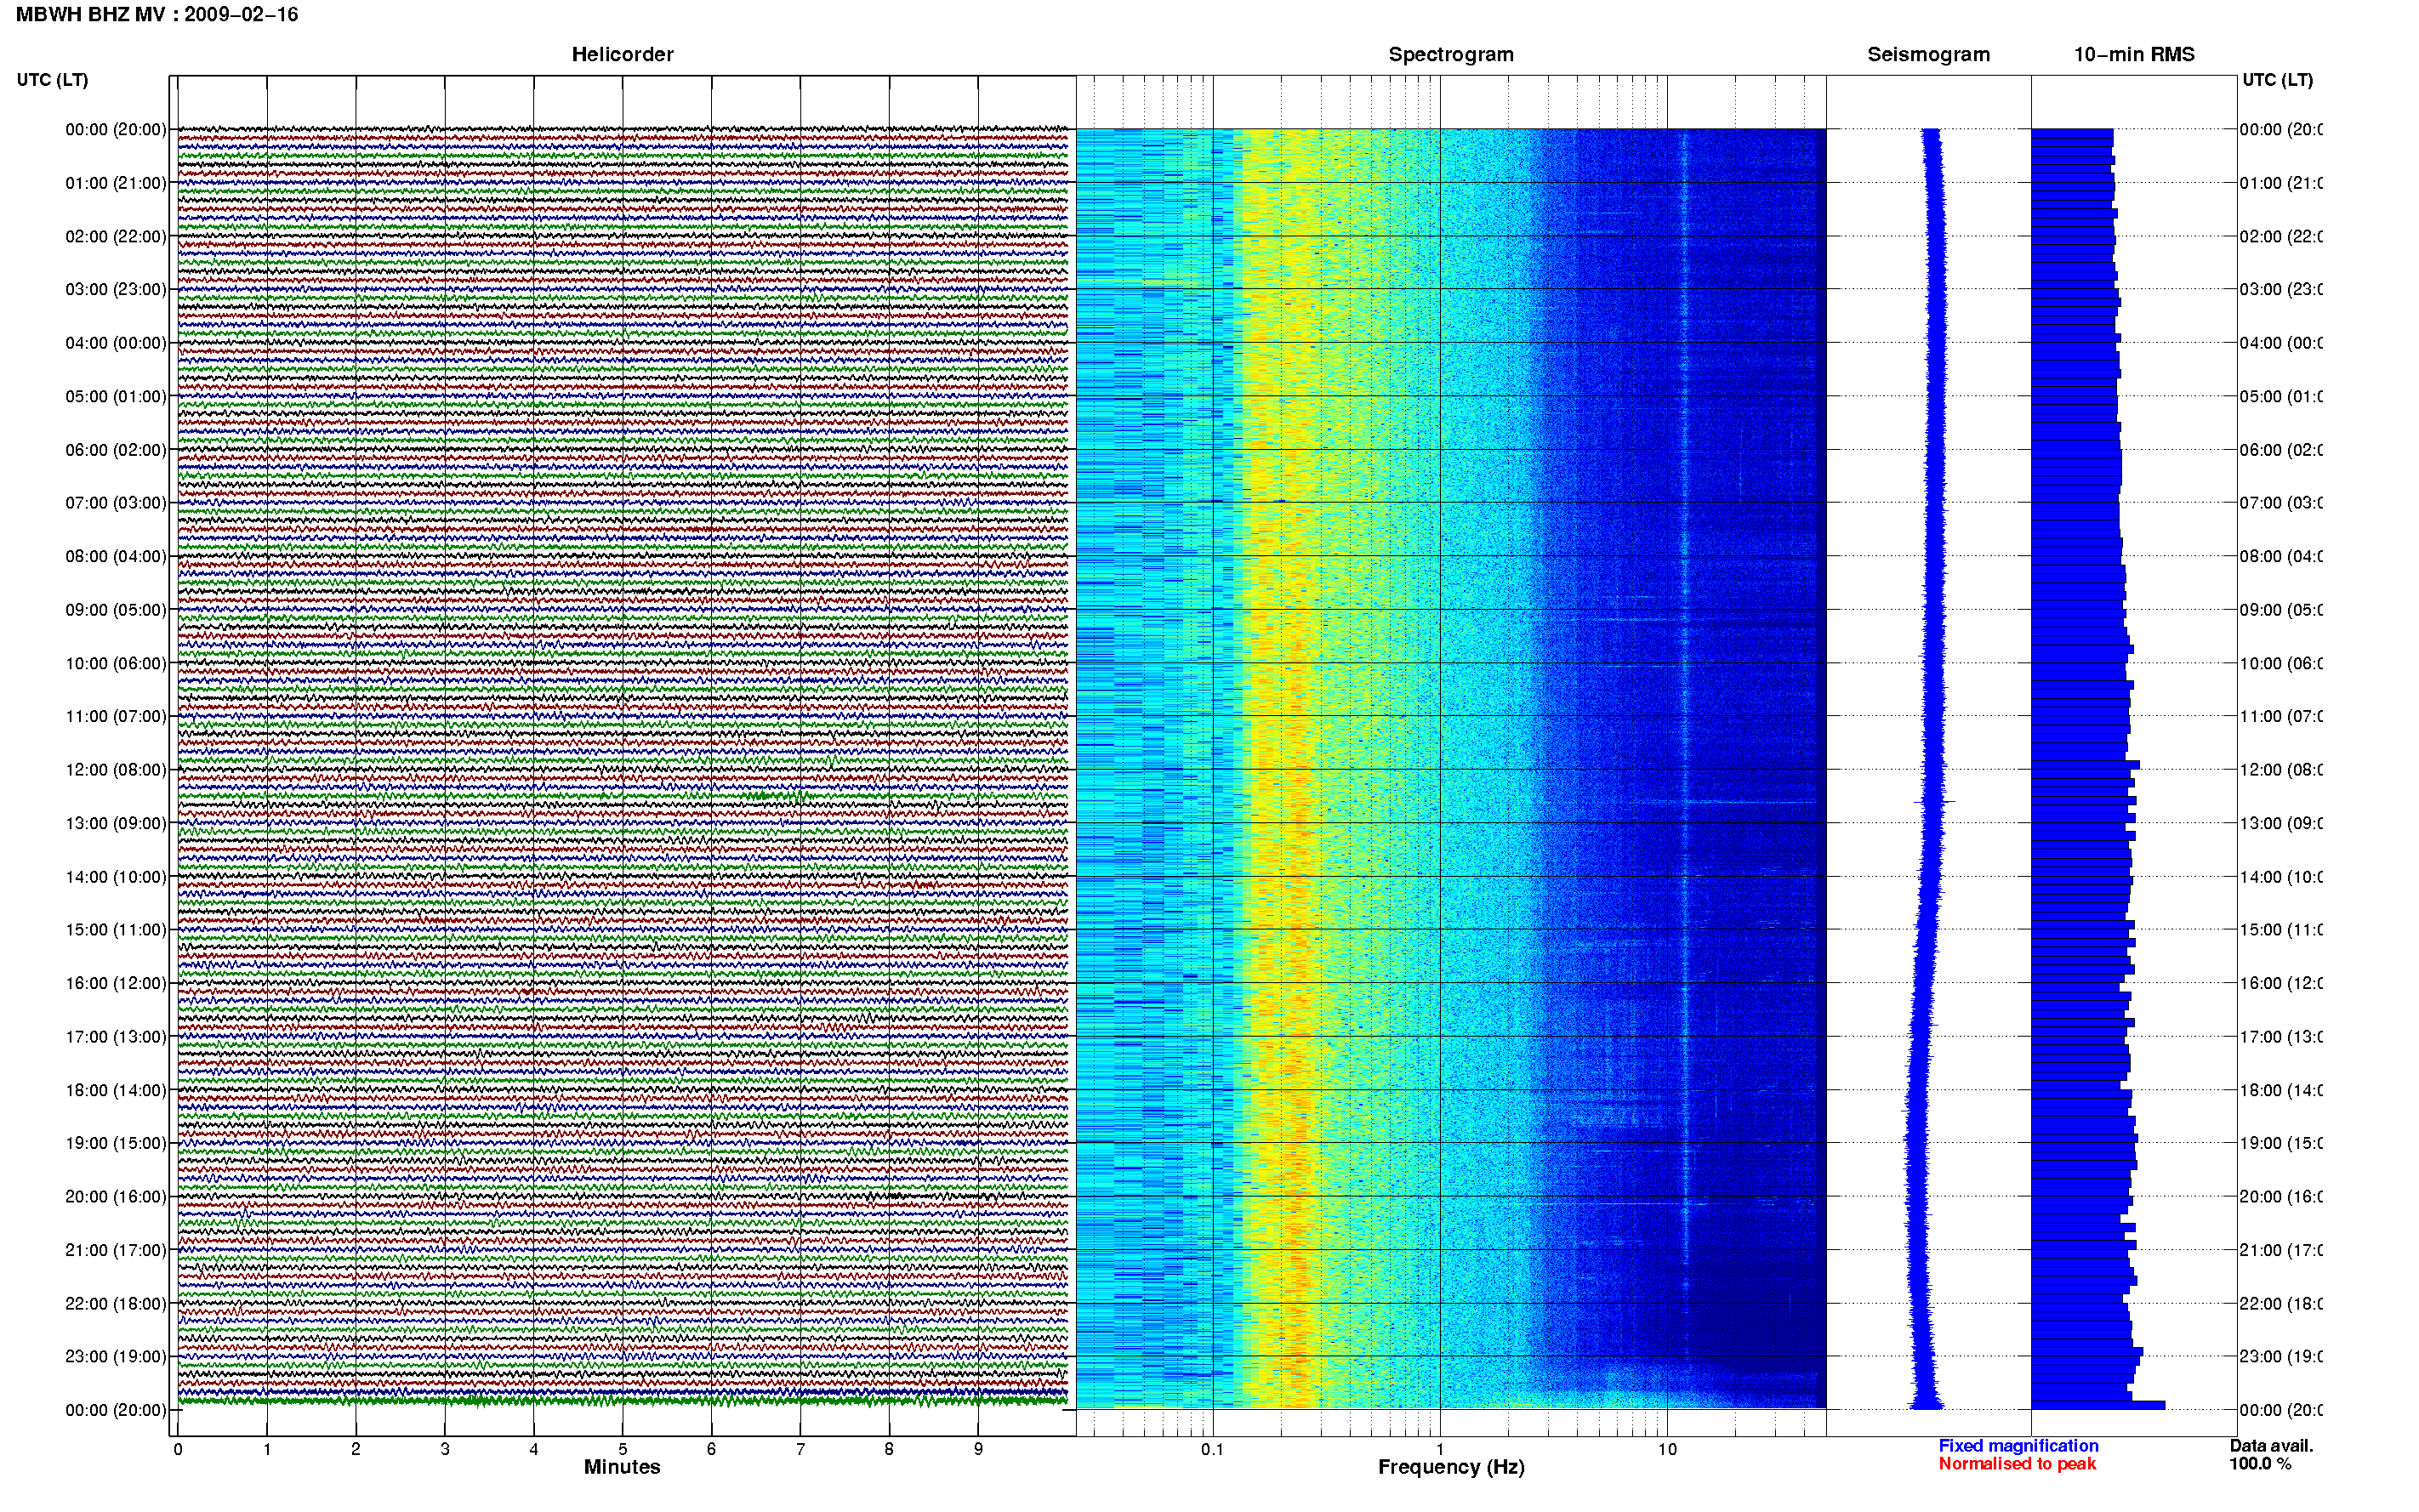Click the right 'UTC (LT)' axis label
This screenshot has height=1512, width=2419.
(2277, 80)
